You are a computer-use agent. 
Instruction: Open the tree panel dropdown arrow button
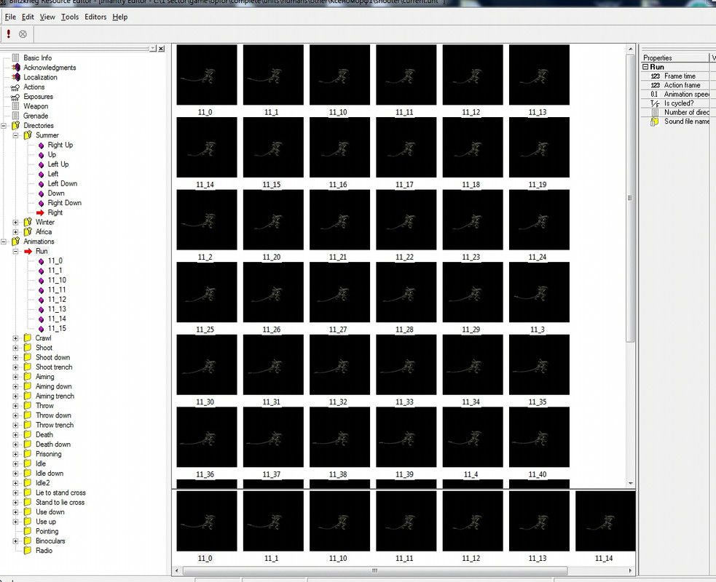tap(153, 48)
